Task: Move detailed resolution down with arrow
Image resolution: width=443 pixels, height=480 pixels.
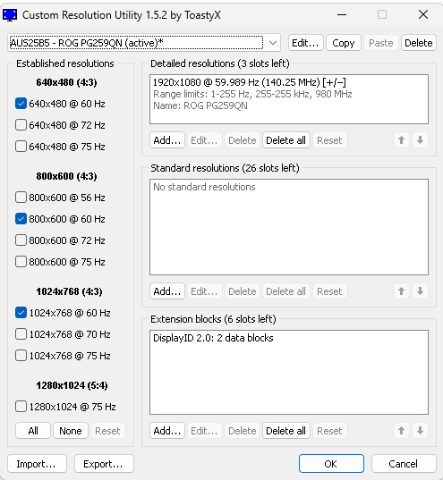Action: pos(420,140)
